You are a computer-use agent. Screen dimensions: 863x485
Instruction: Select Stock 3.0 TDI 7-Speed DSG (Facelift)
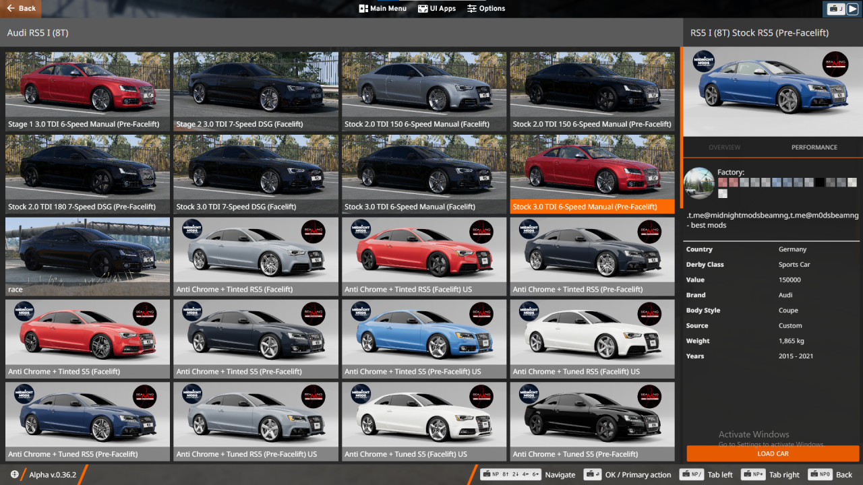pyautogui.click(x=256, y=174)
